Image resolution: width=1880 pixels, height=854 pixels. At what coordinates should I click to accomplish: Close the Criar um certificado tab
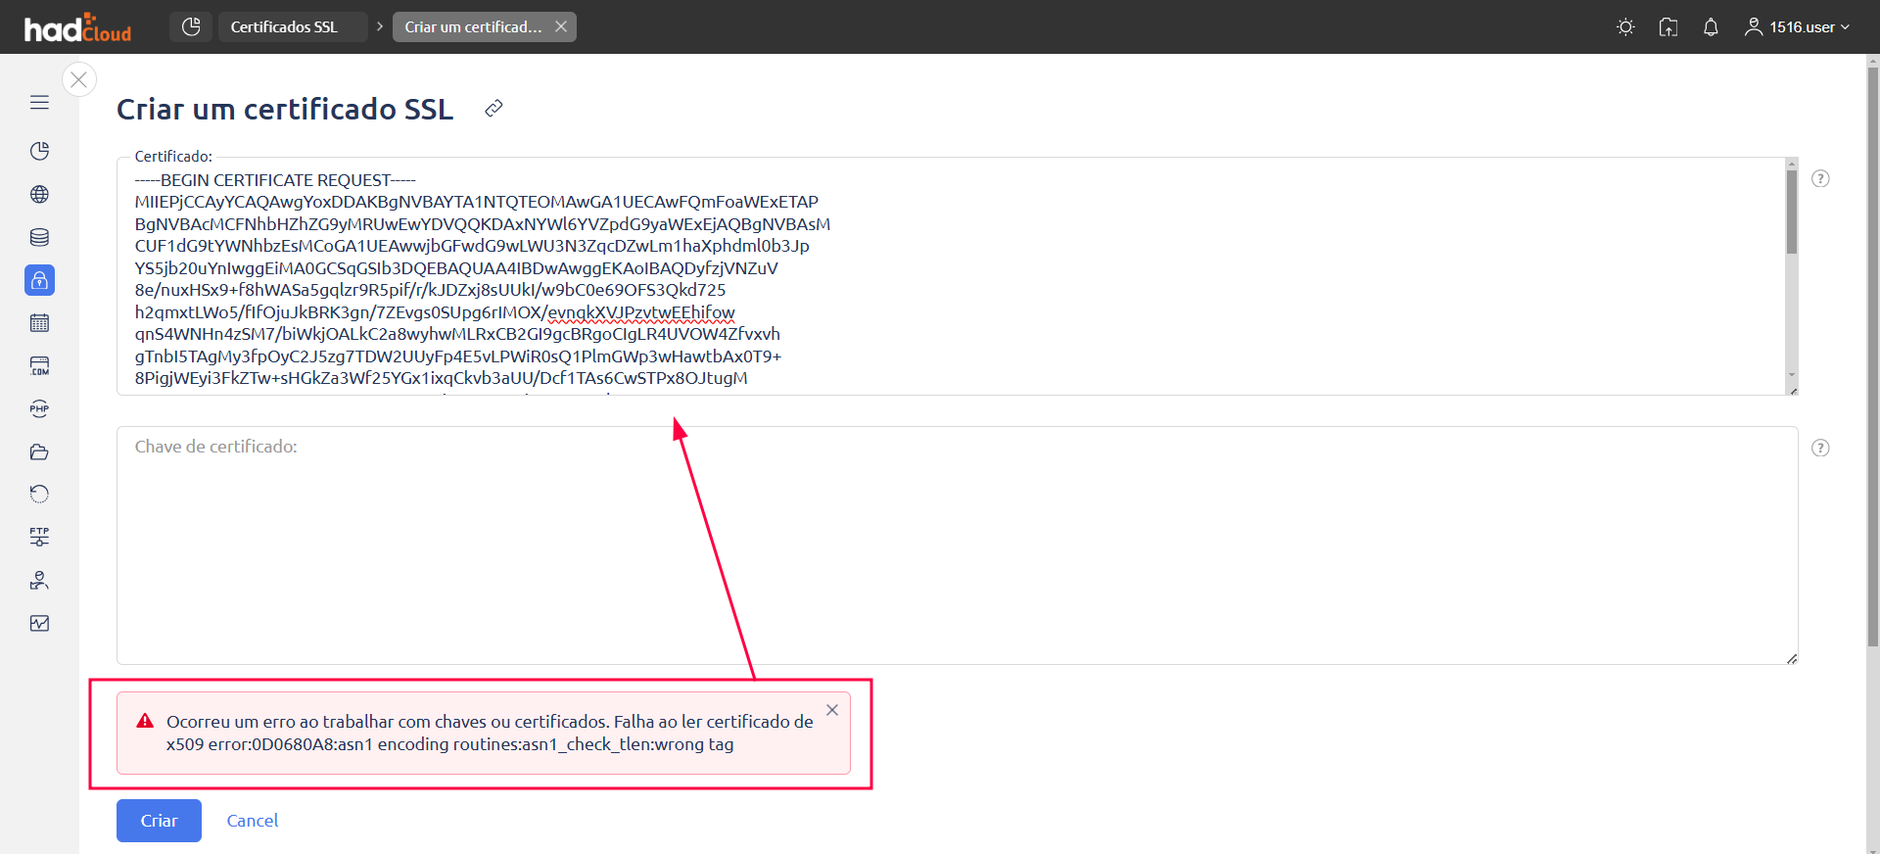[x=561, y=26]
